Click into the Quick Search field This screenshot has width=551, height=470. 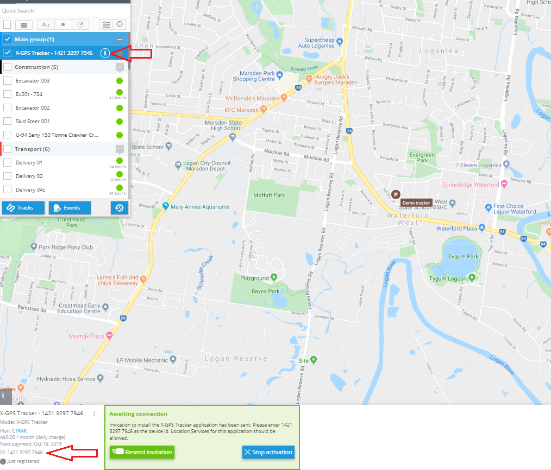65,10
